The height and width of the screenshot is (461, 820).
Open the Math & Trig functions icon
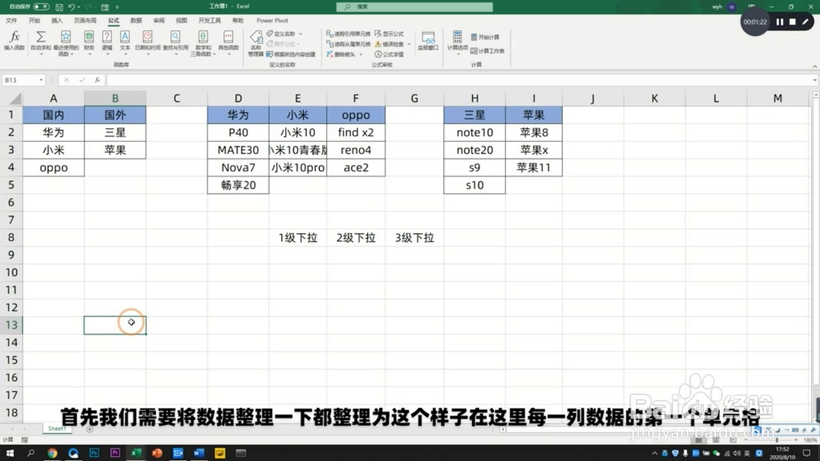point(203,37)
